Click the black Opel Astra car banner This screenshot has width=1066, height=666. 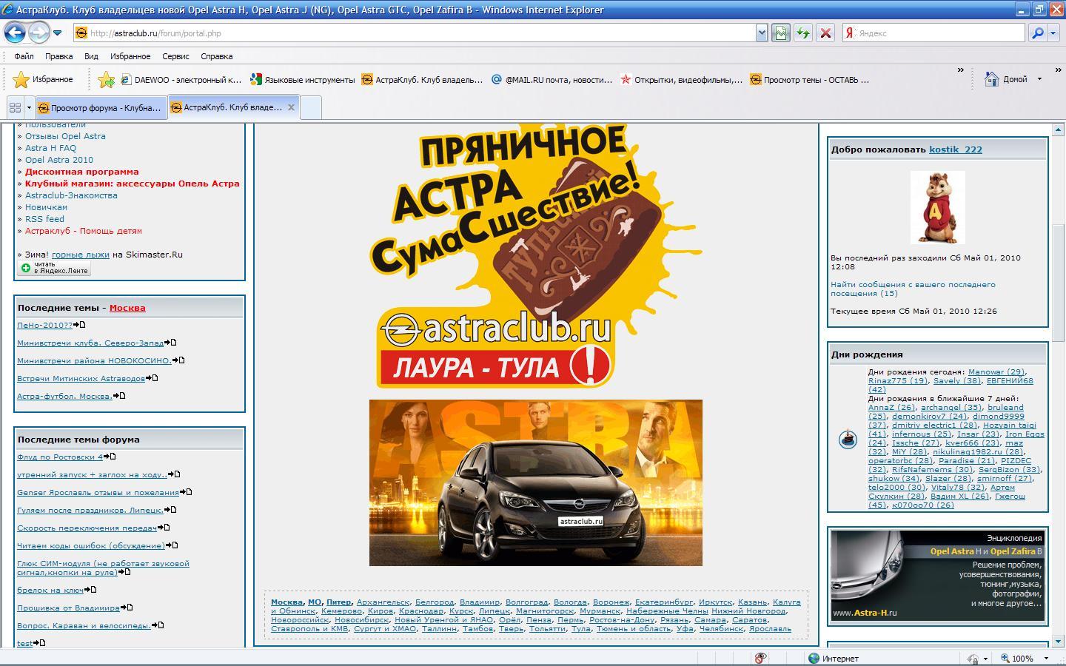click(x=536, y=482)
